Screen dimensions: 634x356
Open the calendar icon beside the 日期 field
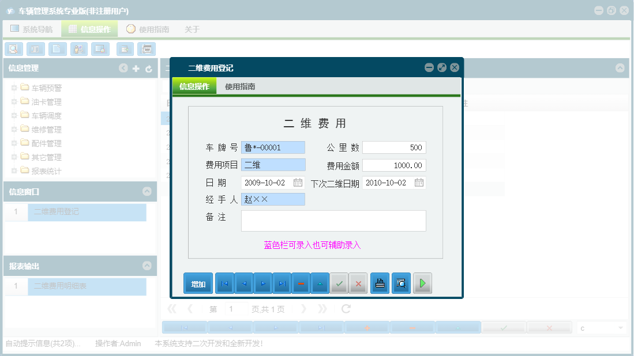point(299,182)
